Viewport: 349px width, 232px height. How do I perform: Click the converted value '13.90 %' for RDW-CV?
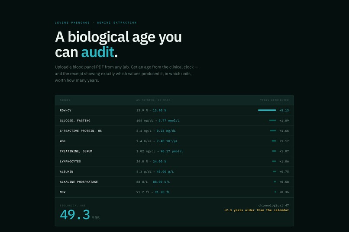tap(160, 110)
